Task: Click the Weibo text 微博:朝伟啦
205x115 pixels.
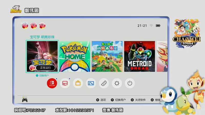Action: (113, 110)
